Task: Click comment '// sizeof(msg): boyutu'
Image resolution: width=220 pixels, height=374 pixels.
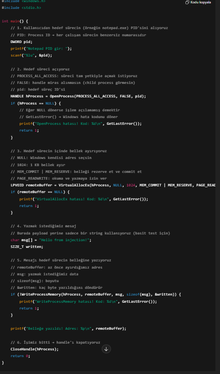Action: pos(34,281)
